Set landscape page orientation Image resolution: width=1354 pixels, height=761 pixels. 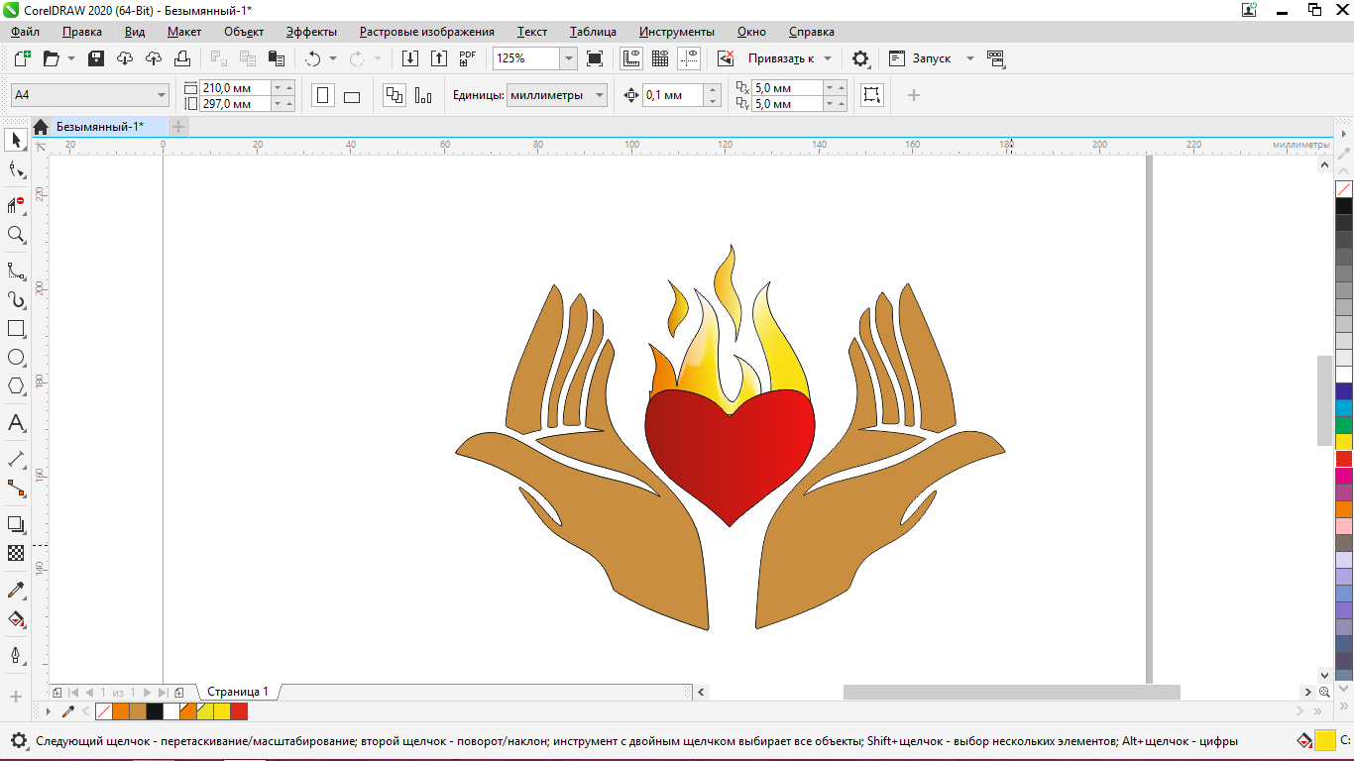(352, 96)
